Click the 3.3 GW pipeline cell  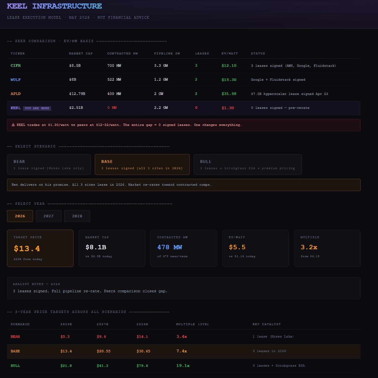coord(161,66)
